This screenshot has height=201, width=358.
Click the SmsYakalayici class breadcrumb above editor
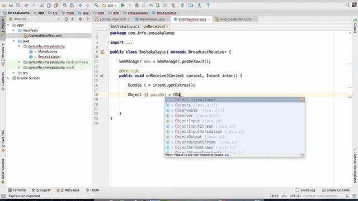coord(125,27)
